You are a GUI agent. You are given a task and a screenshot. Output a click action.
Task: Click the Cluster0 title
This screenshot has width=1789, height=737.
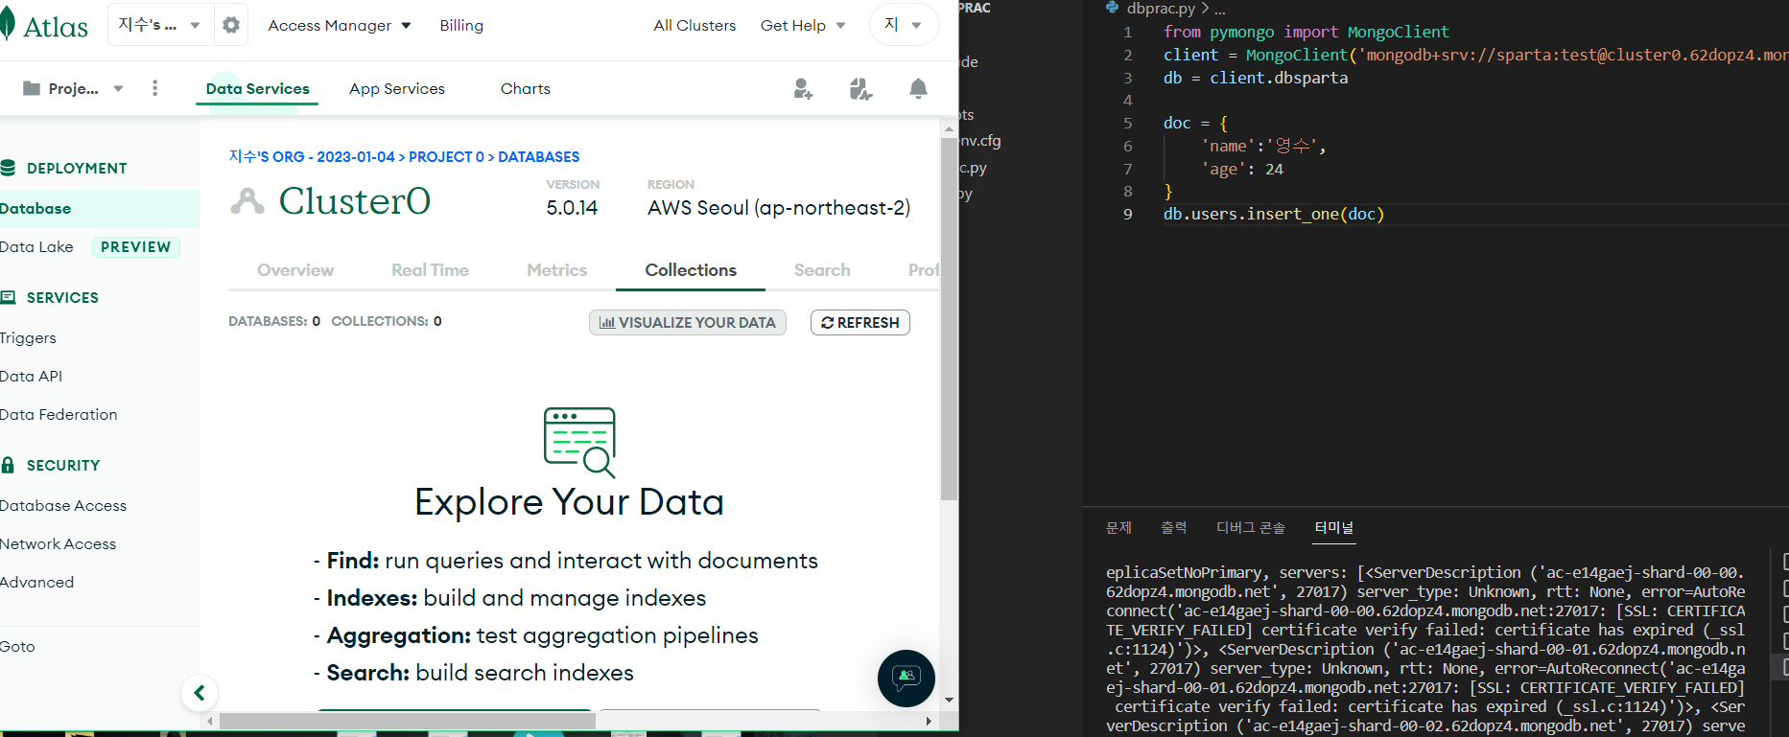click(355, 201)
